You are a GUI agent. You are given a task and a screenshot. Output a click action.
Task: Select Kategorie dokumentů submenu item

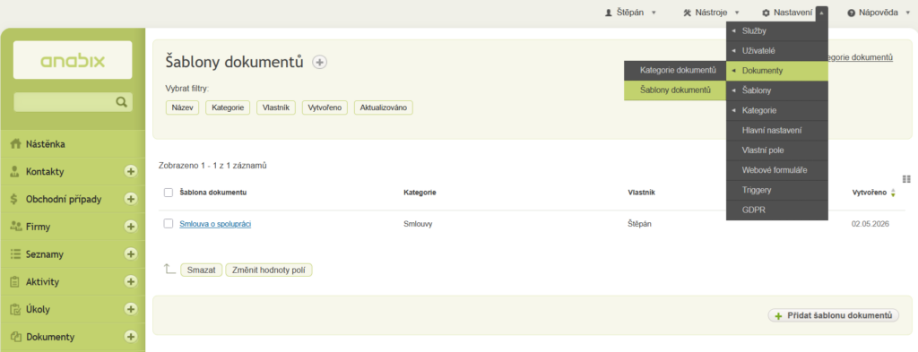tap(675, 71)
